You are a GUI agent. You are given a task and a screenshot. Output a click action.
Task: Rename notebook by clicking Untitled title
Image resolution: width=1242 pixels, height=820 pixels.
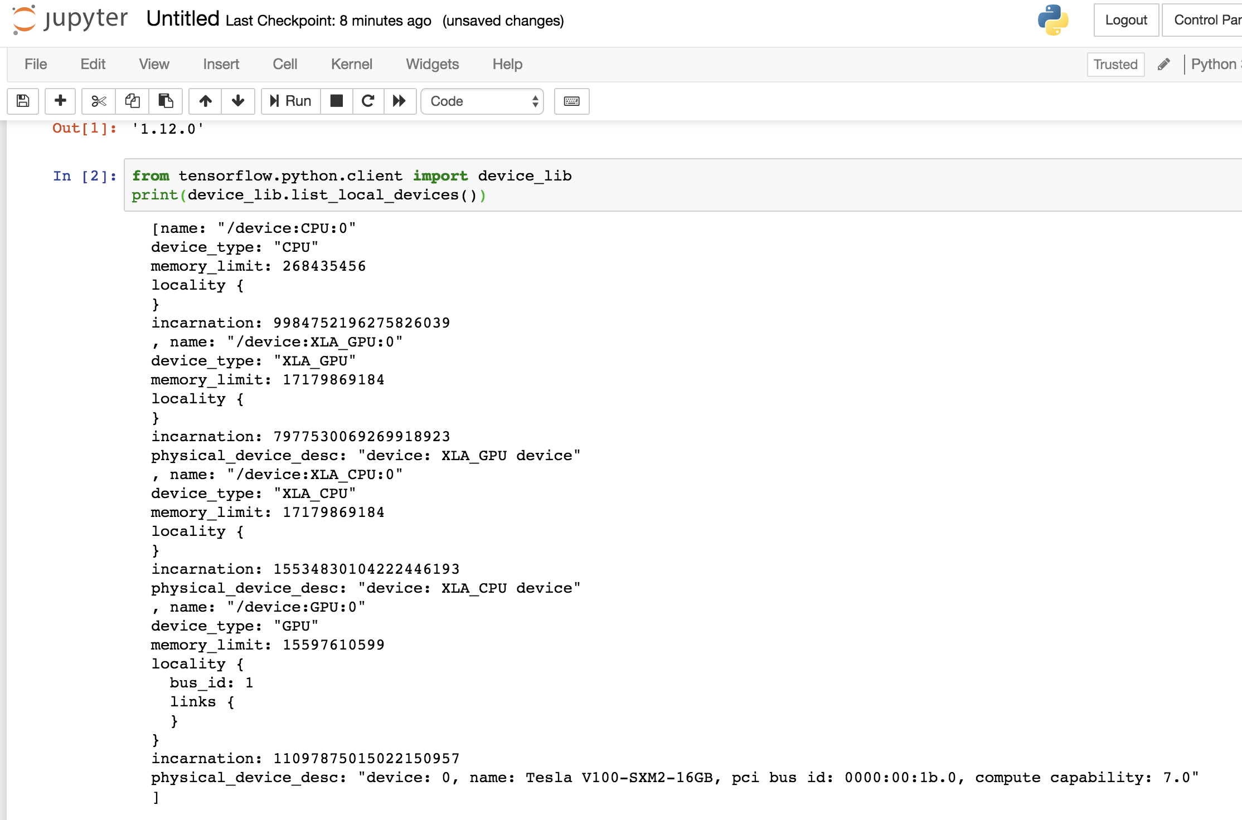coord(183,19)
